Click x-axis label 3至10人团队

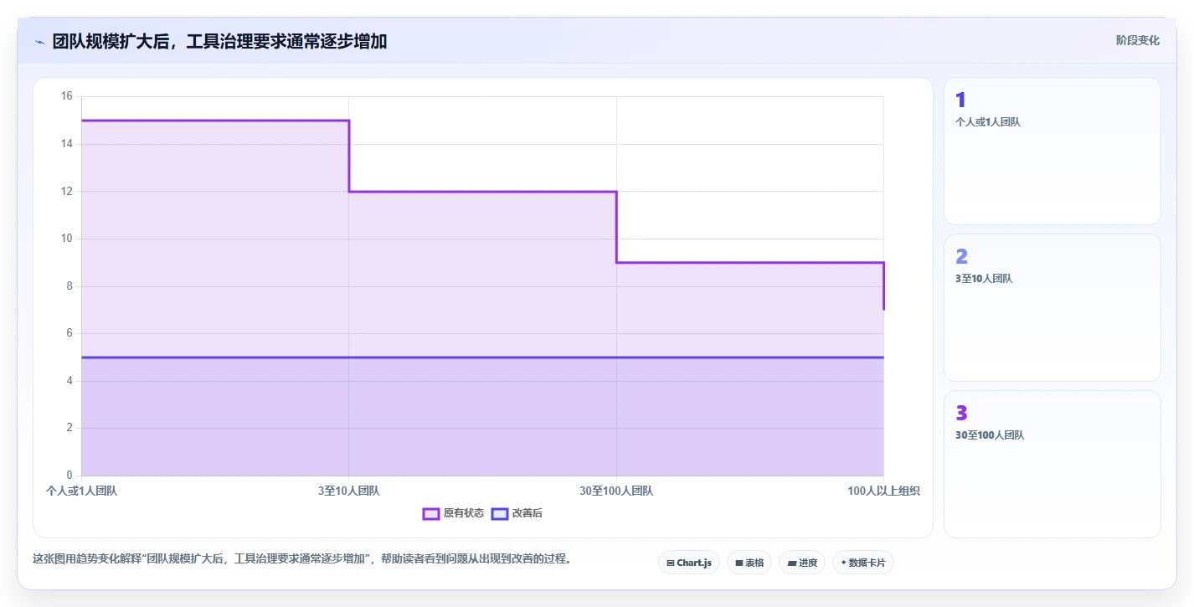(349, 491)
